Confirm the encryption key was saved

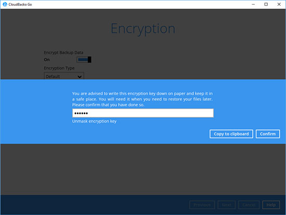coord(268,134)
